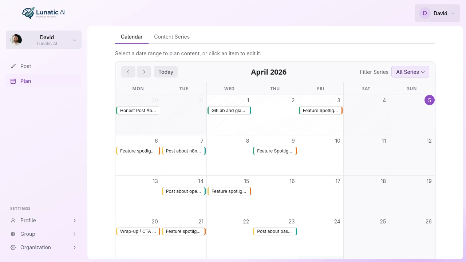Open the Post page pencil icon
Screen dimensions: 466x262
coord(13,66)
